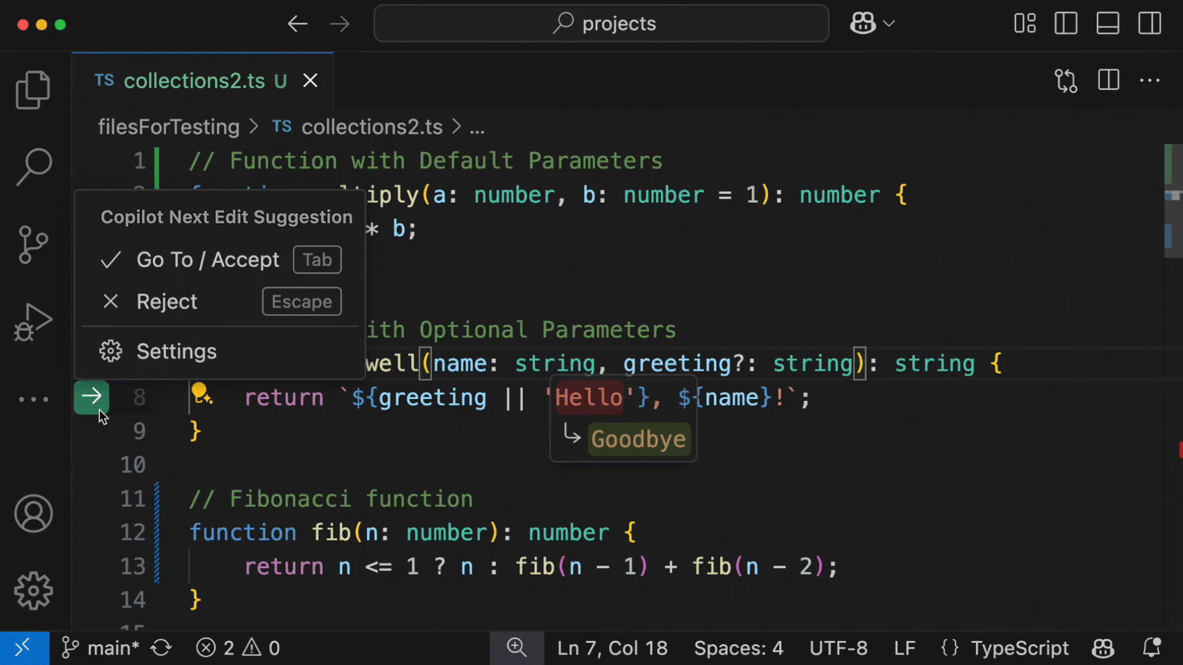Click the lightbulb code action icon
Image resolution: width=1183 pixels, height=665 pixels.
coord(201,394)
